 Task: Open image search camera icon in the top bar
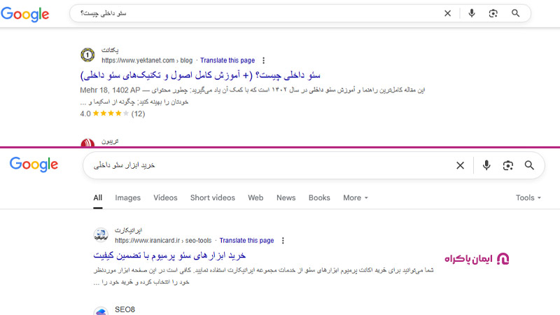click(x=493, y=13)
